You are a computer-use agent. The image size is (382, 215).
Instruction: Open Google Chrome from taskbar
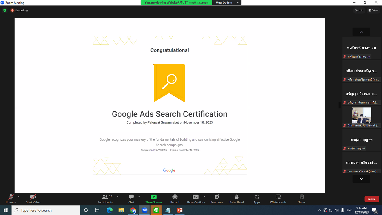(133, 210)
